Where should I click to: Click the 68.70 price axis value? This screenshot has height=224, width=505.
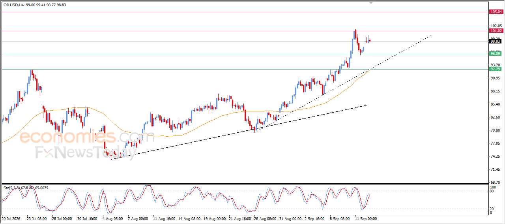[x=495, y=183]
